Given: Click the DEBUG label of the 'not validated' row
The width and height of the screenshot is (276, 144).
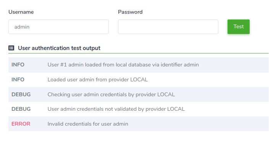Looking at the screenshot, I should coord(21,109).
